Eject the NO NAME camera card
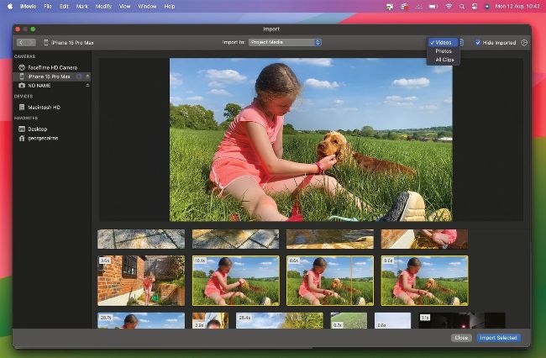This screenshot has height=358, width=546. click(x=87, y=86)
